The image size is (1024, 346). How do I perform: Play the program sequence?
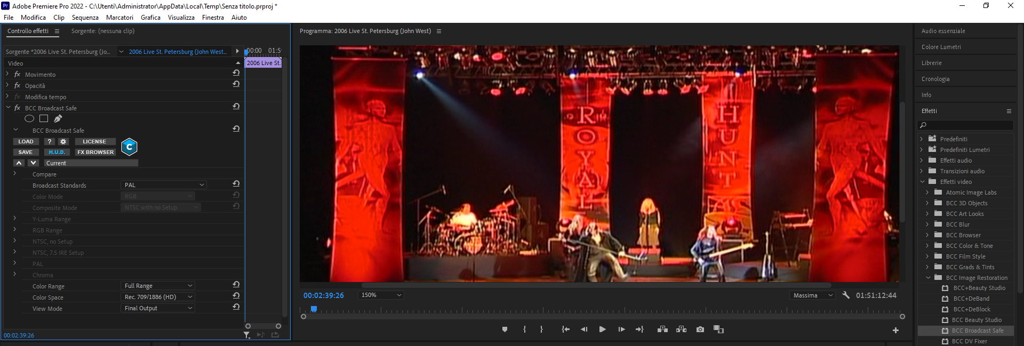602,329
